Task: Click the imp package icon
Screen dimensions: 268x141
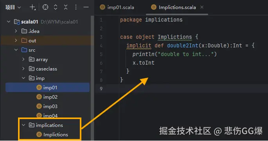Action: (x=32, y=78)
